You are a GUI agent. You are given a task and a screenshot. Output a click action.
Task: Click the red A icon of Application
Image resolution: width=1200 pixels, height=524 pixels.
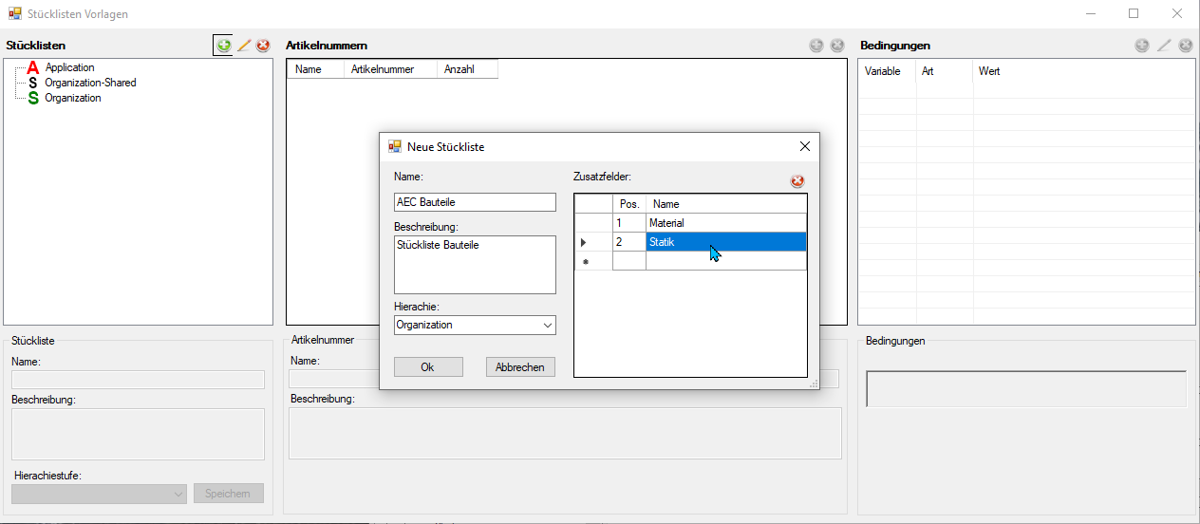(33, 67)
